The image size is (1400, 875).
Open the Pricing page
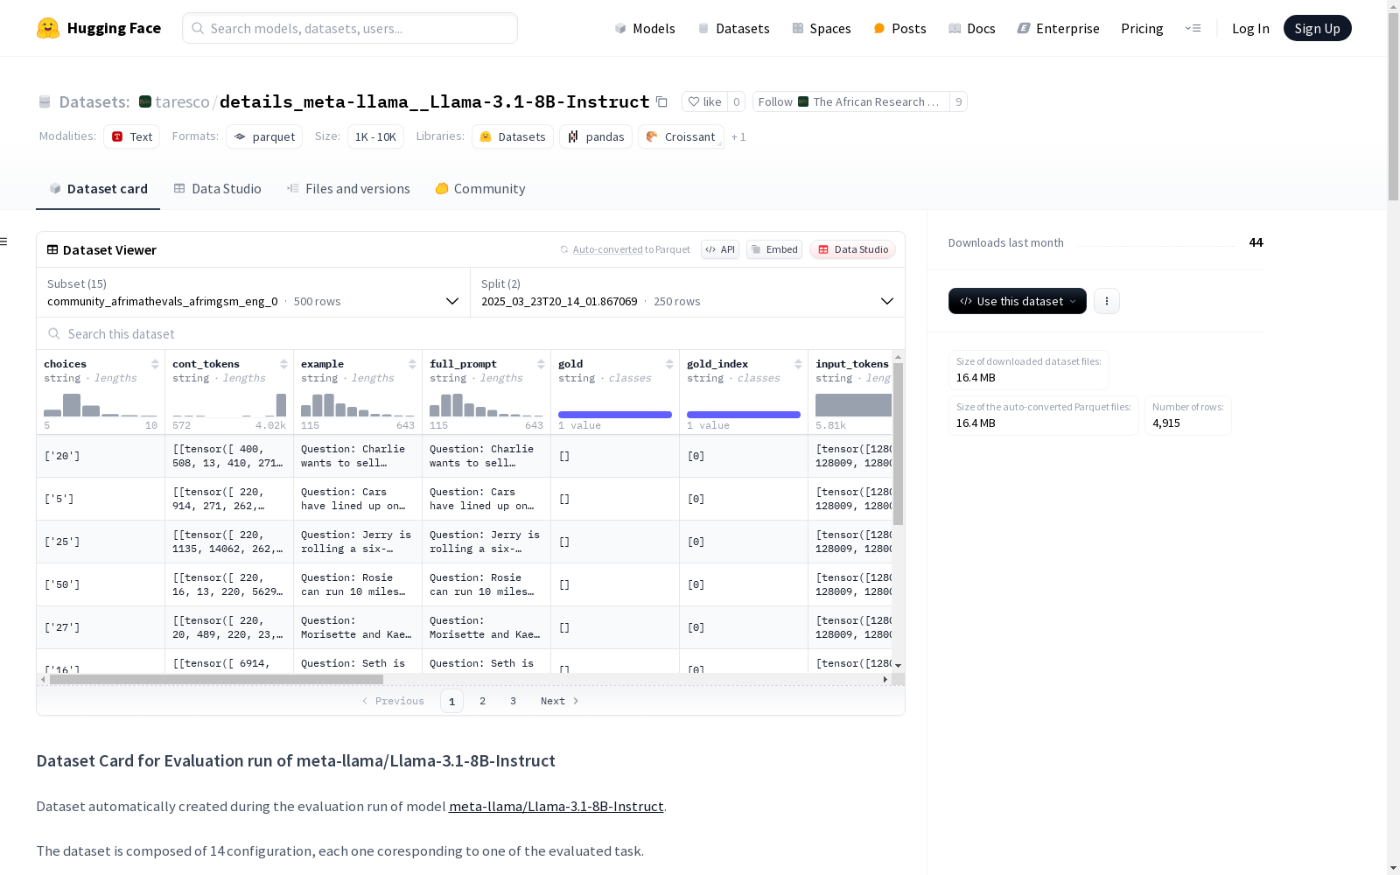1142,28
